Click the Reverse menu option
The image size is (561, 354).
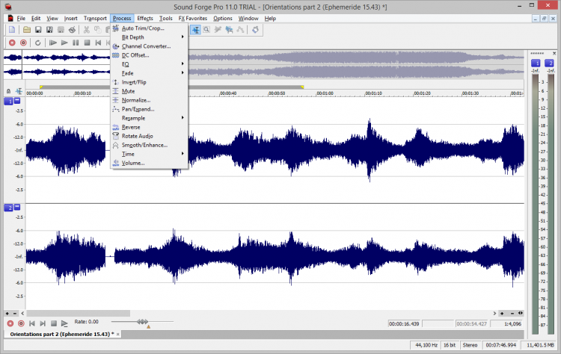131,127
